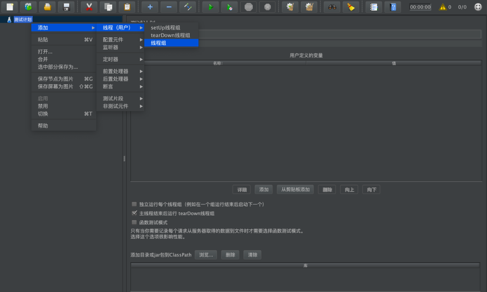Click the 从剪贴板添加 button
The image size is (487, 292).
pos(295,190)
